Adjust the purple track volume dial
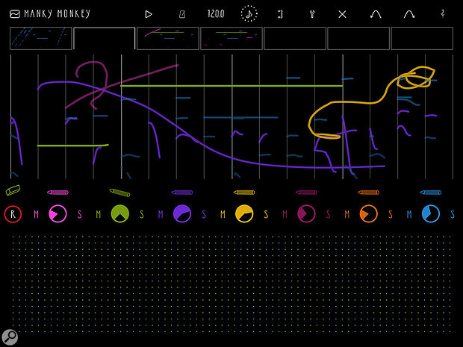 (x=182, y=213)
